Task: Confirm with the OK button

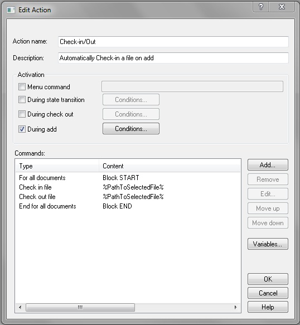Action: (x=268, y=279)
